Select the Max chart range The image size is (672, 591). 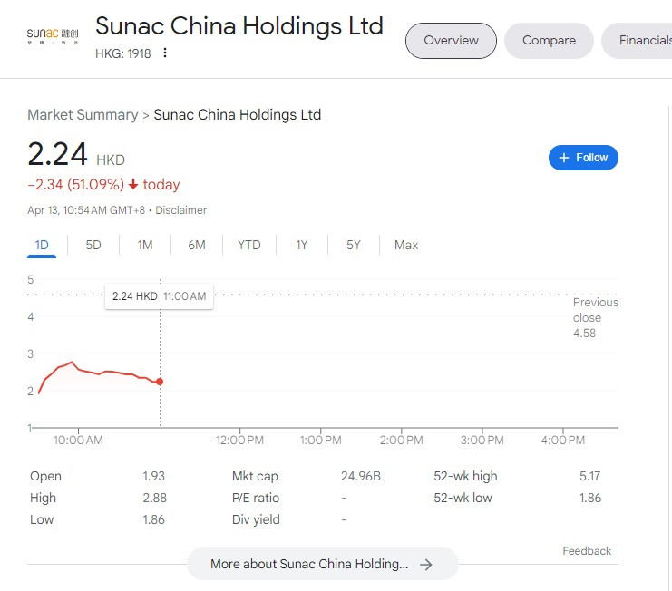point(406,246)
